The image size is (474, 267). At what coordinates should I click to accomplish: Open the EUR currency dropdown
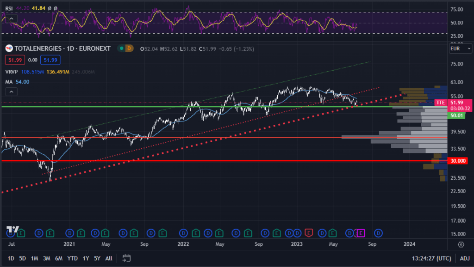[460, 49]
